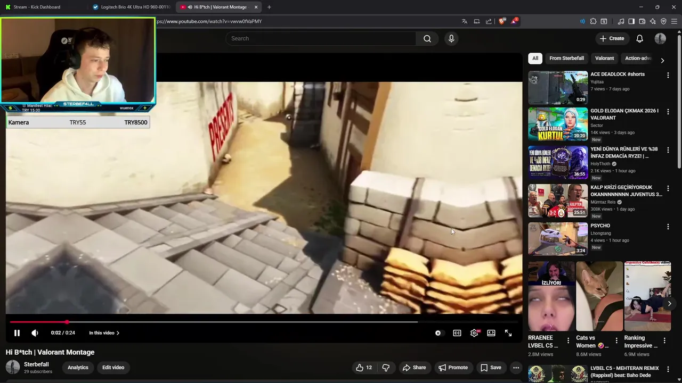Open options for PSYCHO video
682x383 pixels.
click(668, 227)
